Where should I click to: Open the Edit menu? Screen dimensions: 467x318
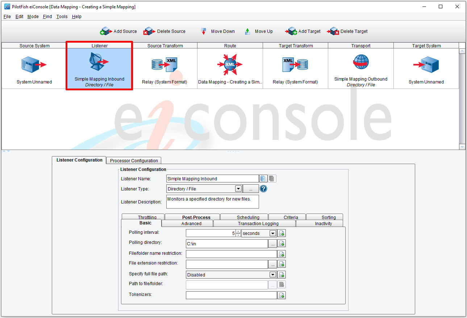(x=20, y=17)
